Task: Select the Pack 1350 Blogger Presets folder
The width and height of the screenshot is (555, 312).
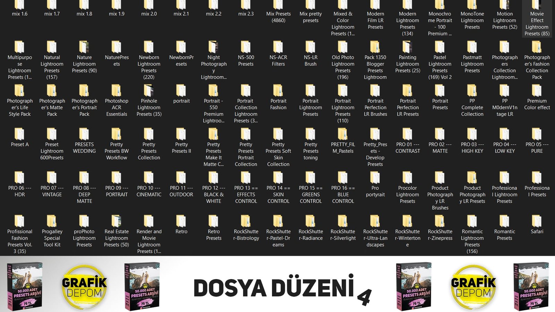Action: point(375,60)
